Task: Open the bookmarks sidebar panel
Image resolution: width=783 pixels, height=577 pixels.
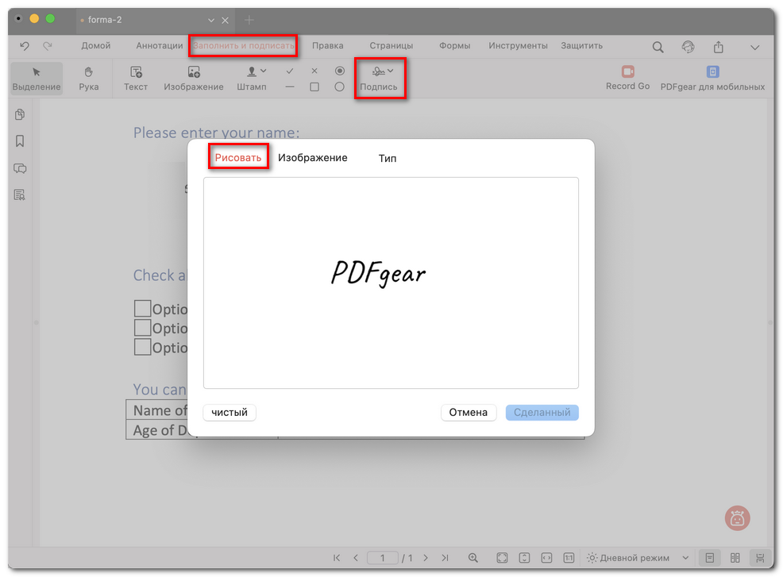Action: pyautogui.click(x=20, y=141)
